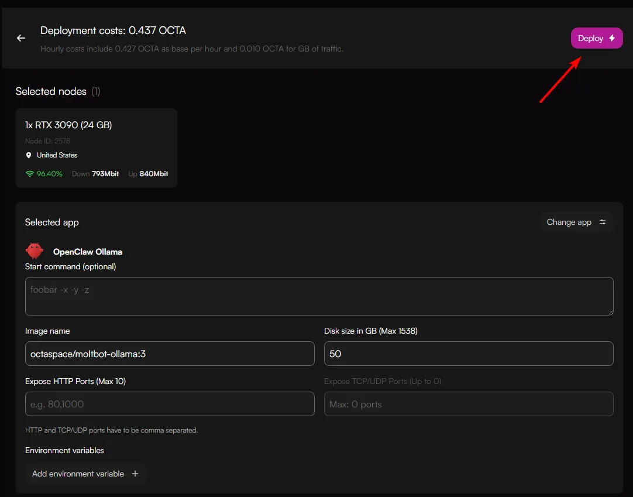Click the 96.40% uptime value

pos(50,174)
